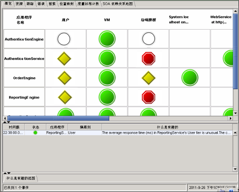This screenshot has width=239, height=192.
Task: Click event table scrollbar up arrow
Action: tap(235, 133)
